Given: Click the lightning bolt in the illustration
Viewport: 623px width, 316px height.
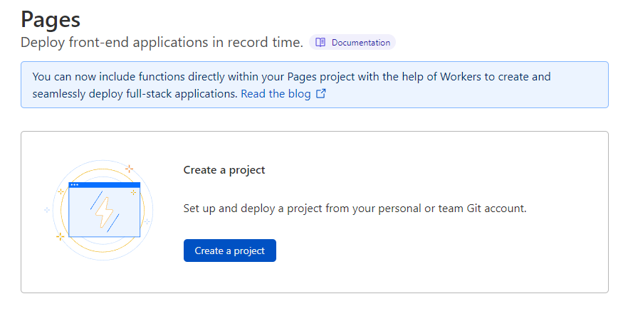Looking at the screenshot, I should pyautogui.click(x=105, y=211).
